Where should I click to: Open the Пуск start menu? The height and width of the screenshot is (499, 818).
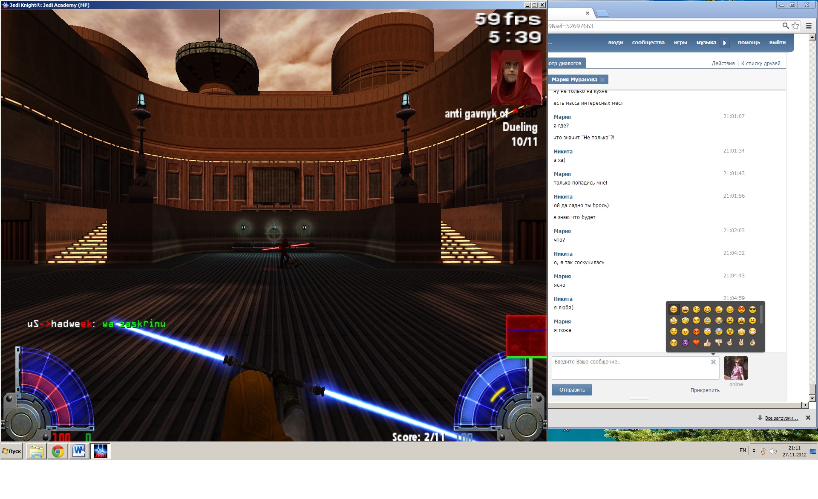click(12, 451)
